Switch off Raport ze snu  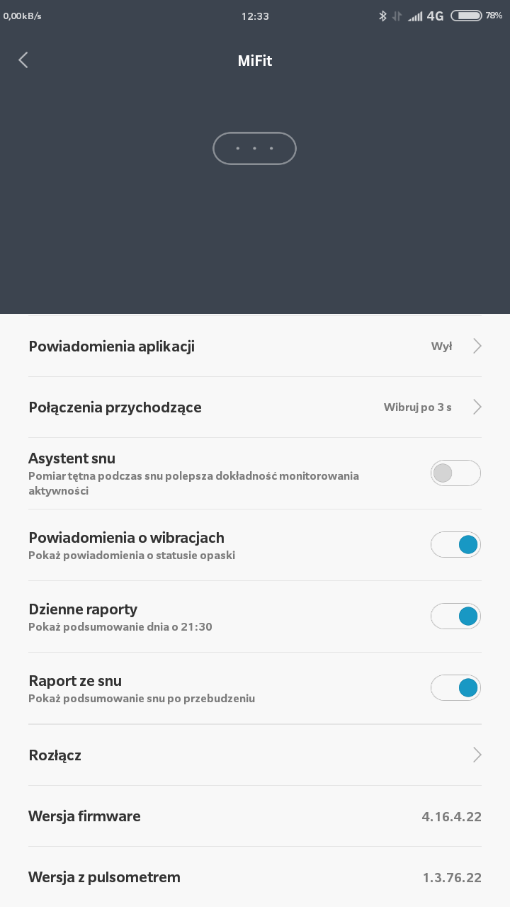455,687
